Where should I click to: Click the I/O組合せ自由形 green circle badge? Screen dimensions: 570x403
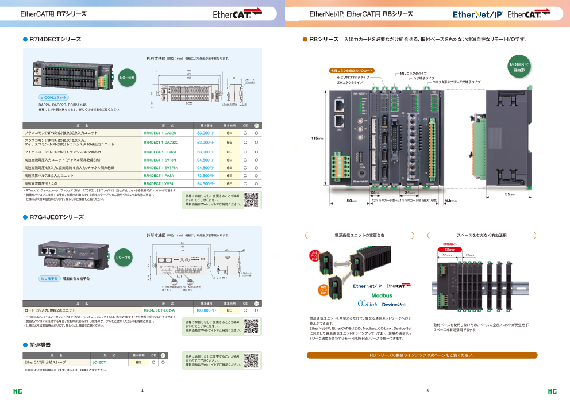[519, 67]
